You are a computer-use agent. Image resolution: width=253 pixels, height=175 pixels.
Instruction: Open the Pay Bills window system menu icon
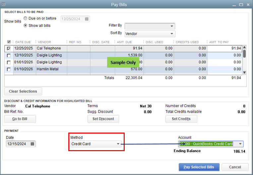[3, 4]
